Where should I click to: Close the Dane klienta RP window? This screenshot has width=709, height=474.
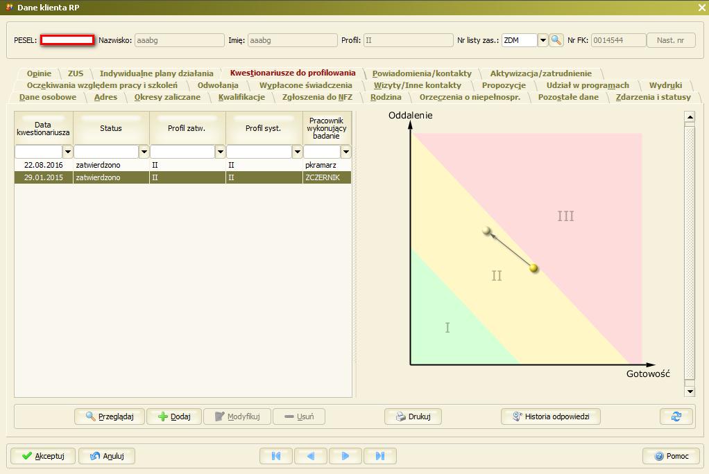[x=701, y=8]
